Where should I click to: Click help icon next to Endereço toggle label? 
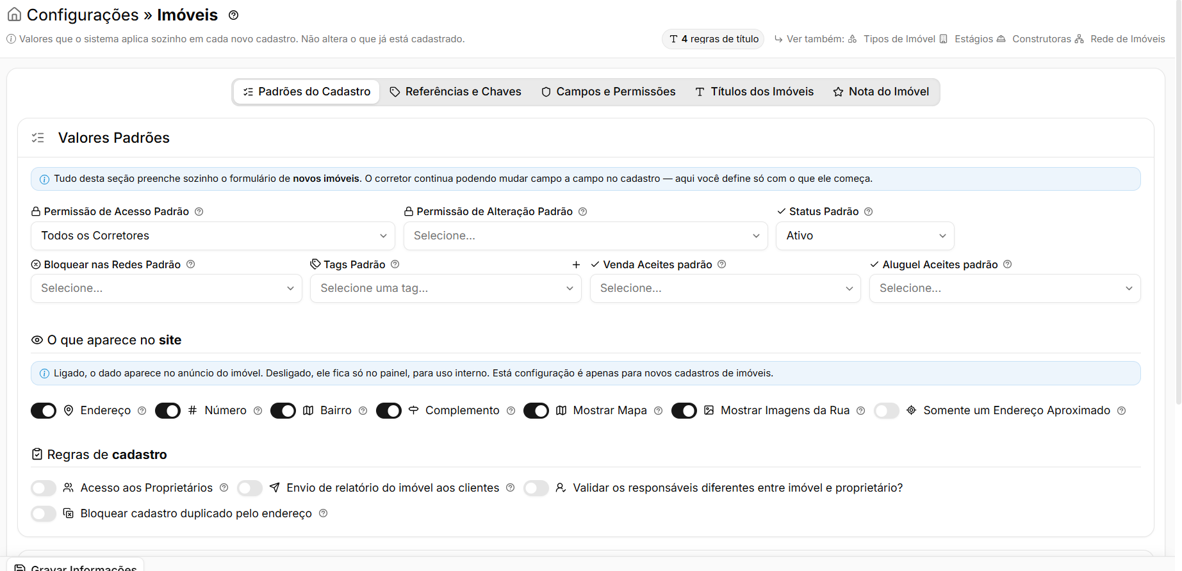142,411
